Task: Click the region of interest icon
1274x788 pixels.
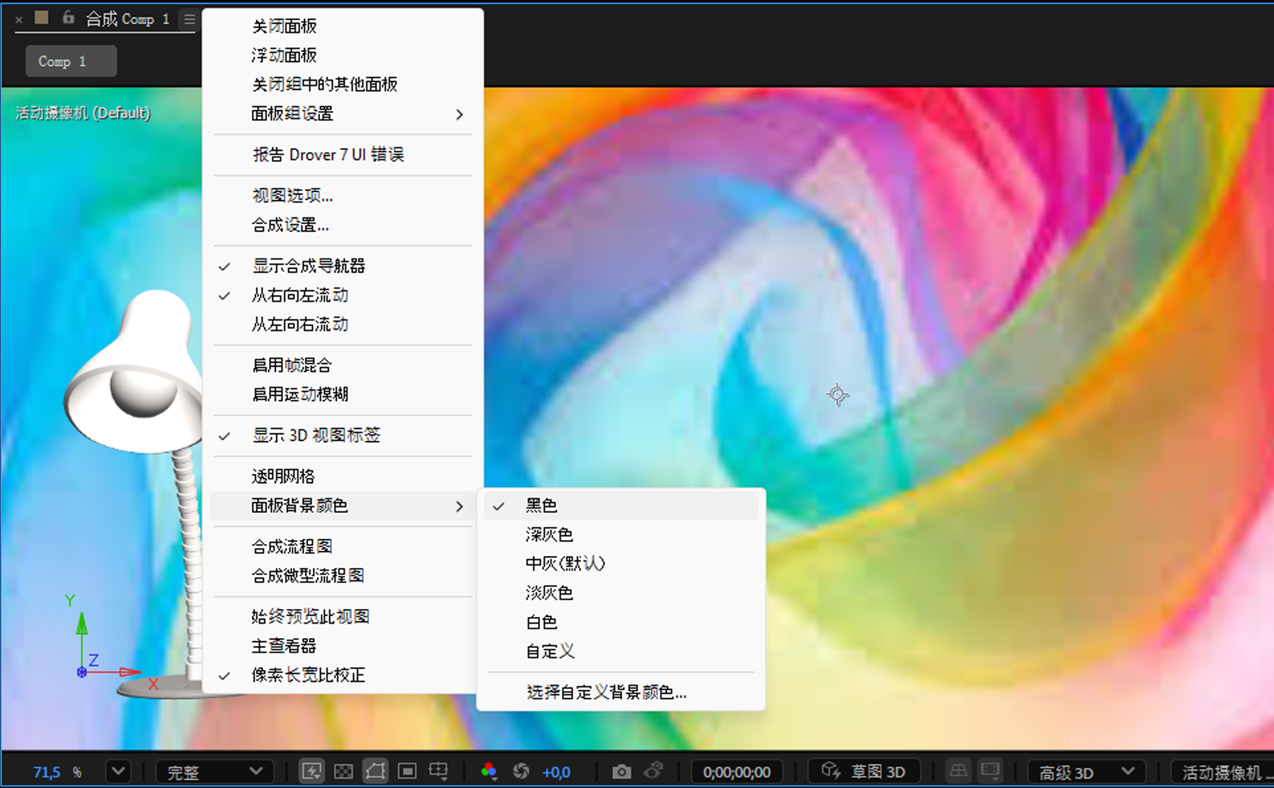Action: [408, 770]
